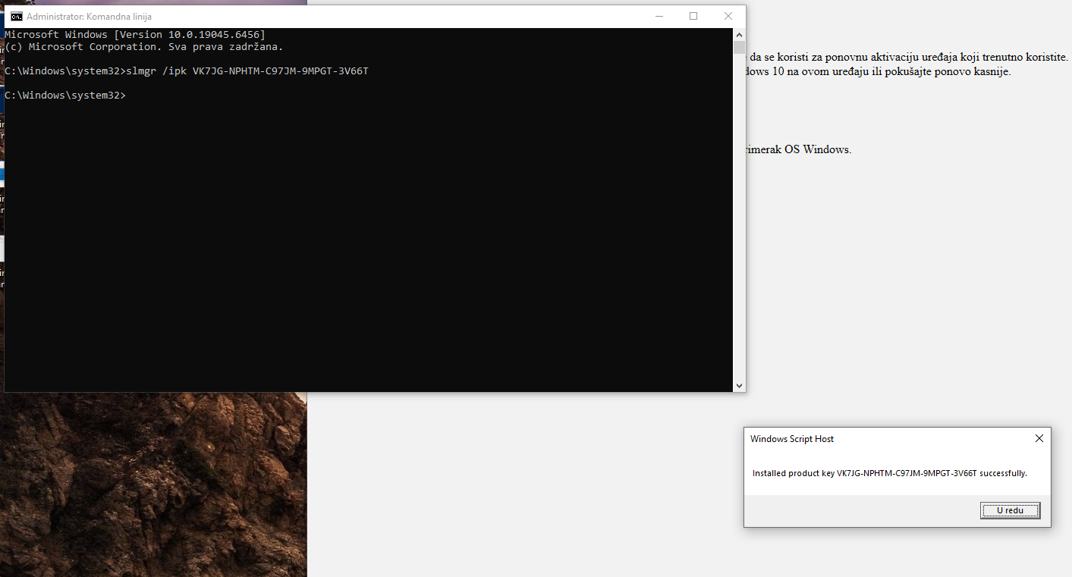Maximize the Komandna linija window

point(693,16)
